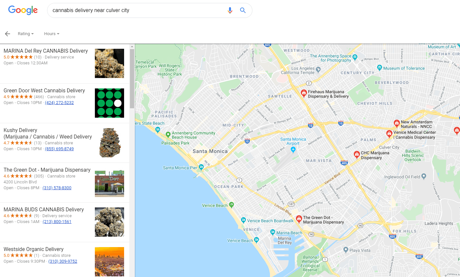Click Los Angeles California Temple pin icon
Screen dimensions: 460x277
318,69
